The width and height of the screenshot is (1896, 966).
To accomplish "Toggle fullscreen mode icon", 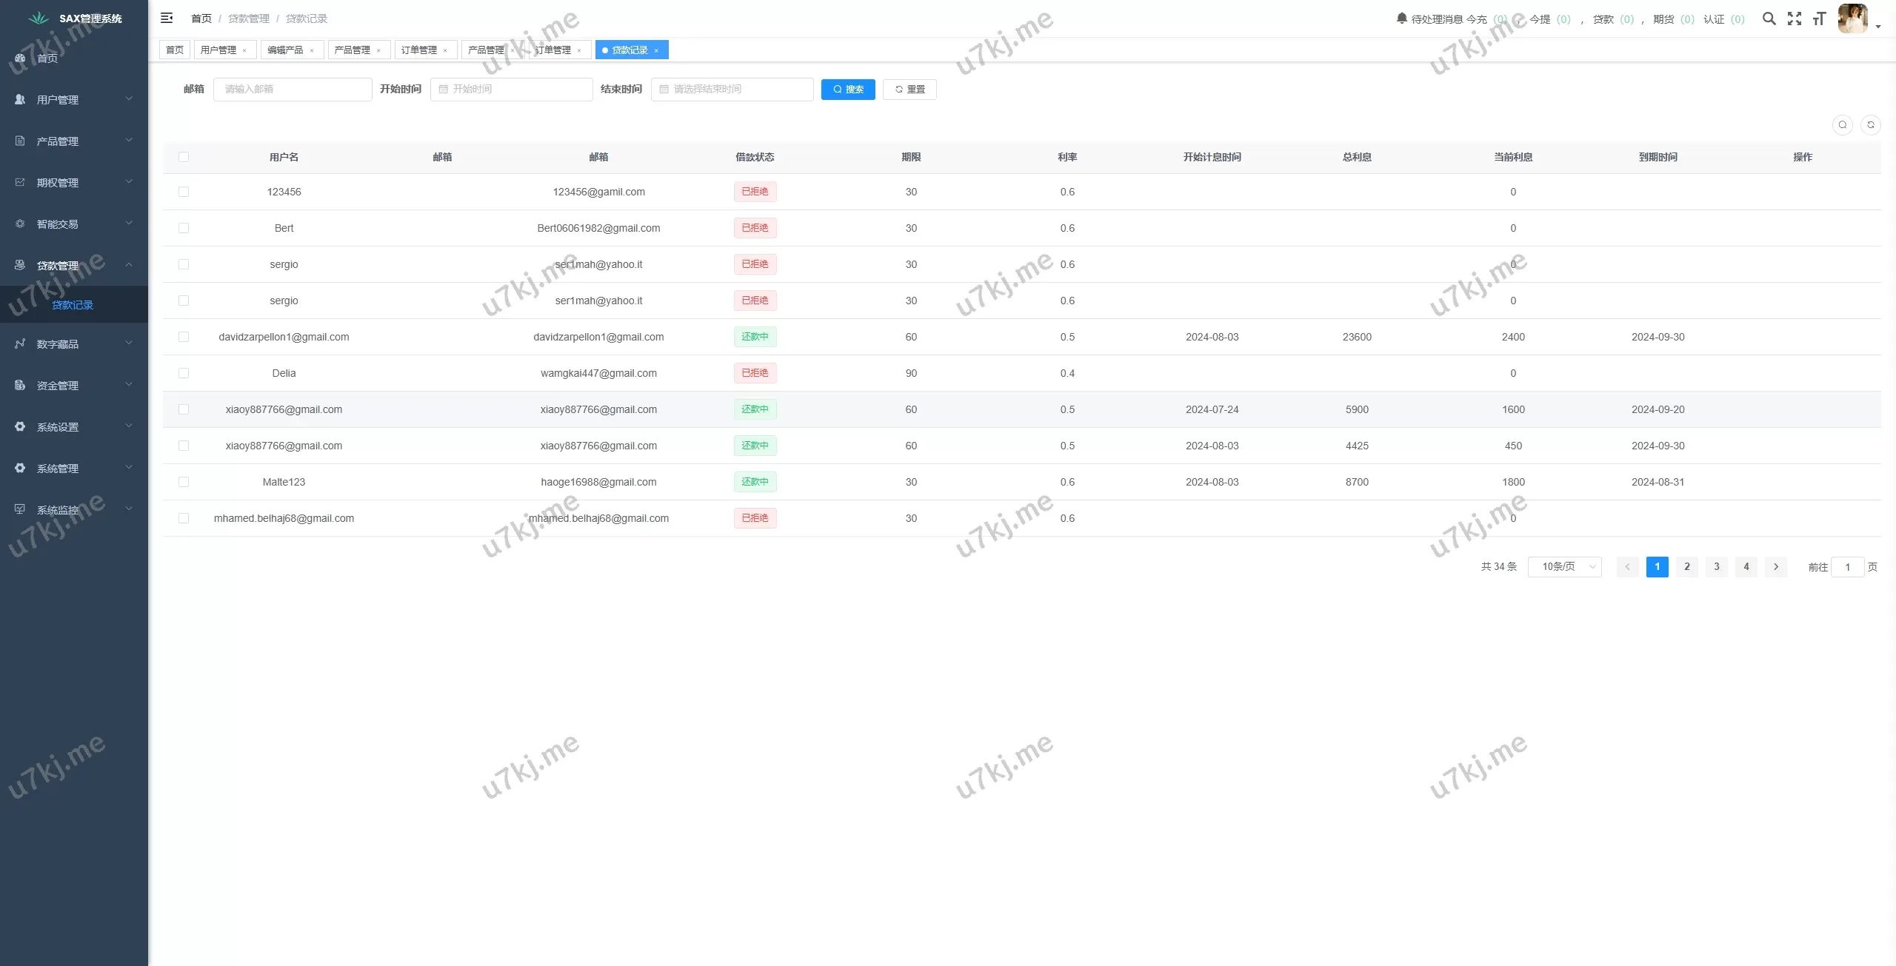I will pyautogui.click(x=1795, y=19).
